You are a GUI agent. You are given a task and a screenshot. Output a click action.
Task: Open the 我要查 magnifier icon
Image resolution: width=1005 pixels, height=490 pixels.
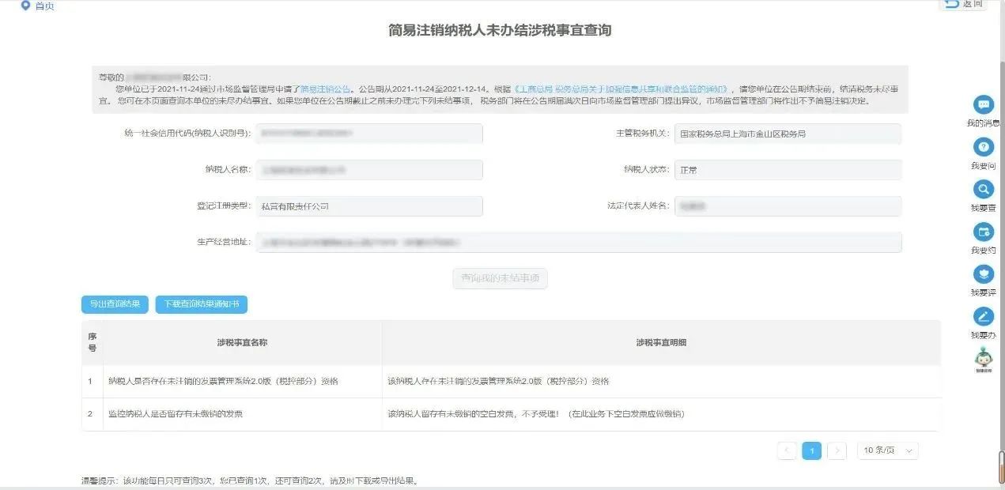click(x=984, y=190)
